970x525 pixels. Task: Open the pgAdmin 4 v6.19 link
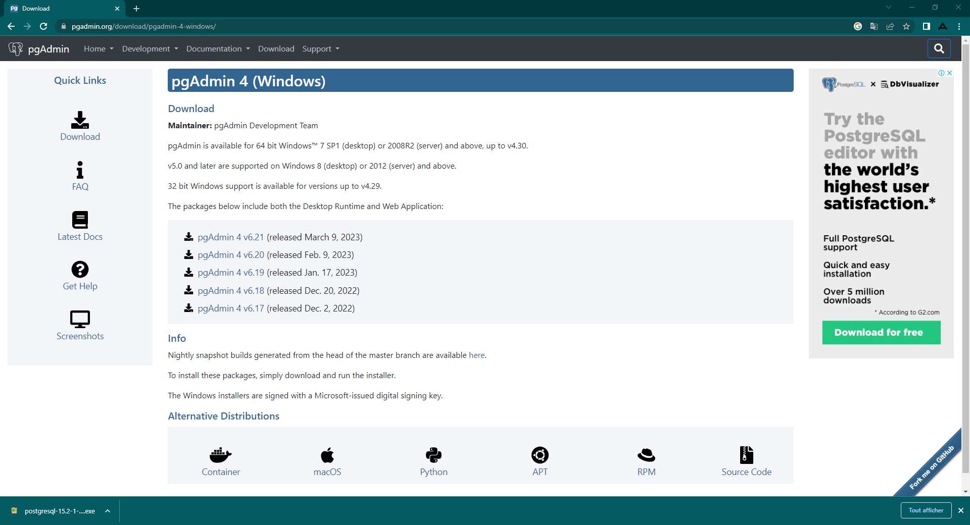tap(231, 272)
